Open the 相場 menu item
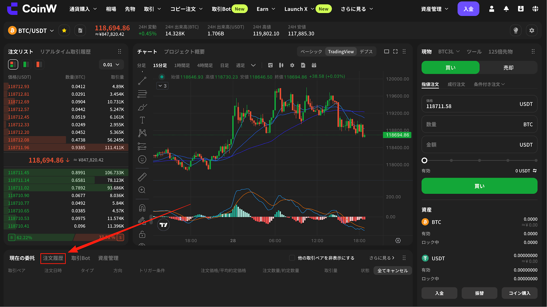The height and width of the screenshot is (307, 547). tap(111, 9)
